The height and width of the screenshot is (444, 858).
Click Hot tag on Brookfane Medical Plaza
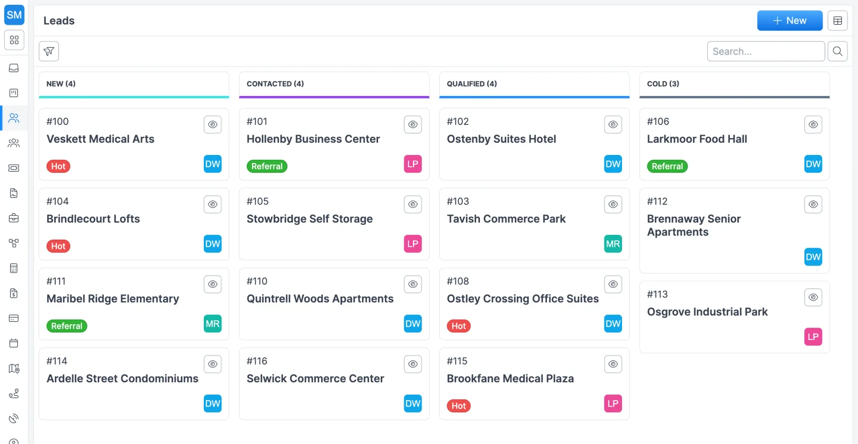(458, 406)
